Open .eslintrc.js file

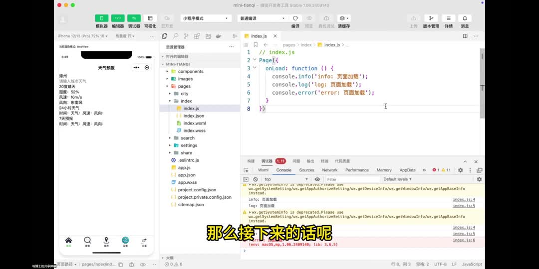pos(200,160)
